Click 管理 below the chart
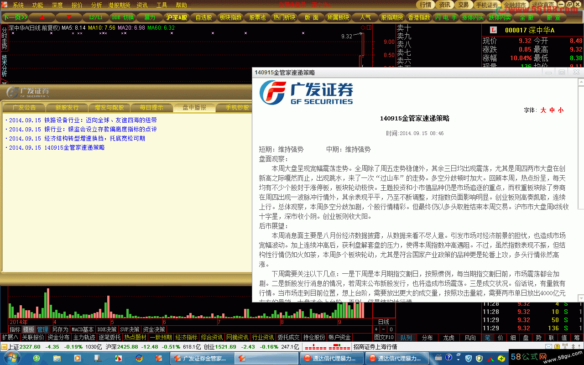This screenshot has width=584, height=365. [x=43, y=329]
